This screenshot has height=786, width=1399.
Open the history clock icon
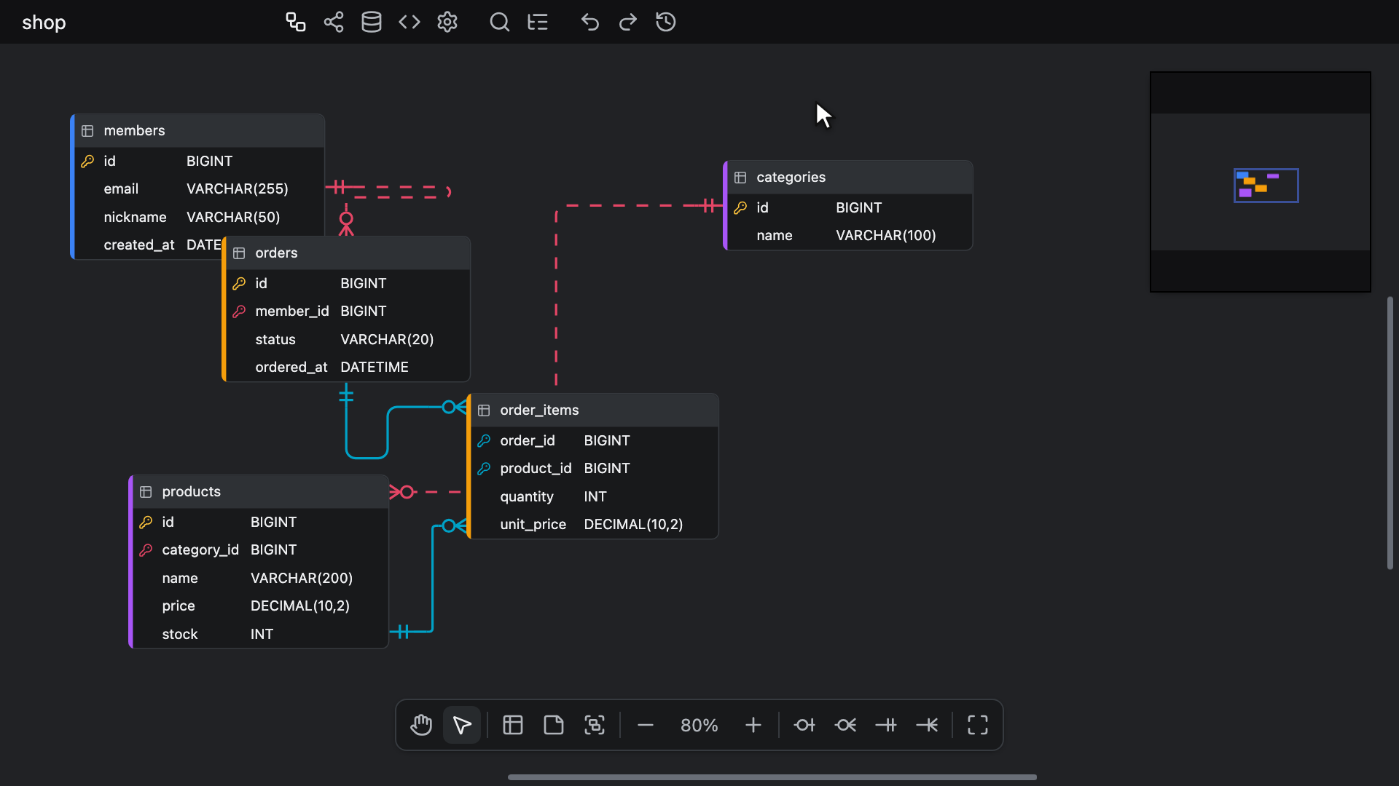click(x=666, y=22)
